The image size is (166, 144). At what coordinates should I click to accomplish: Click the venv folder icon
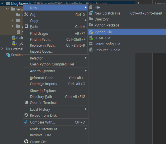13,9
